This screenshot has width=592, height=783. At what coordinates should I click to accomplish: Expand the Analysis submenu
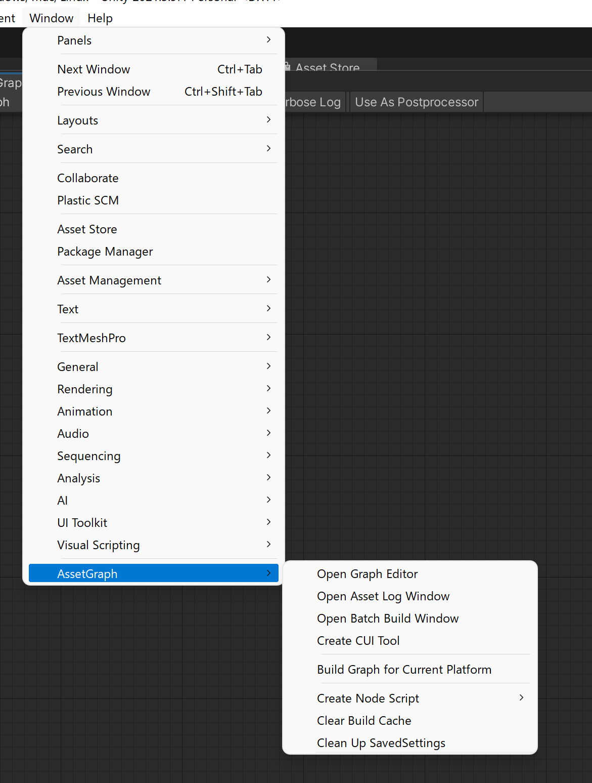click(x=154, y=478)
